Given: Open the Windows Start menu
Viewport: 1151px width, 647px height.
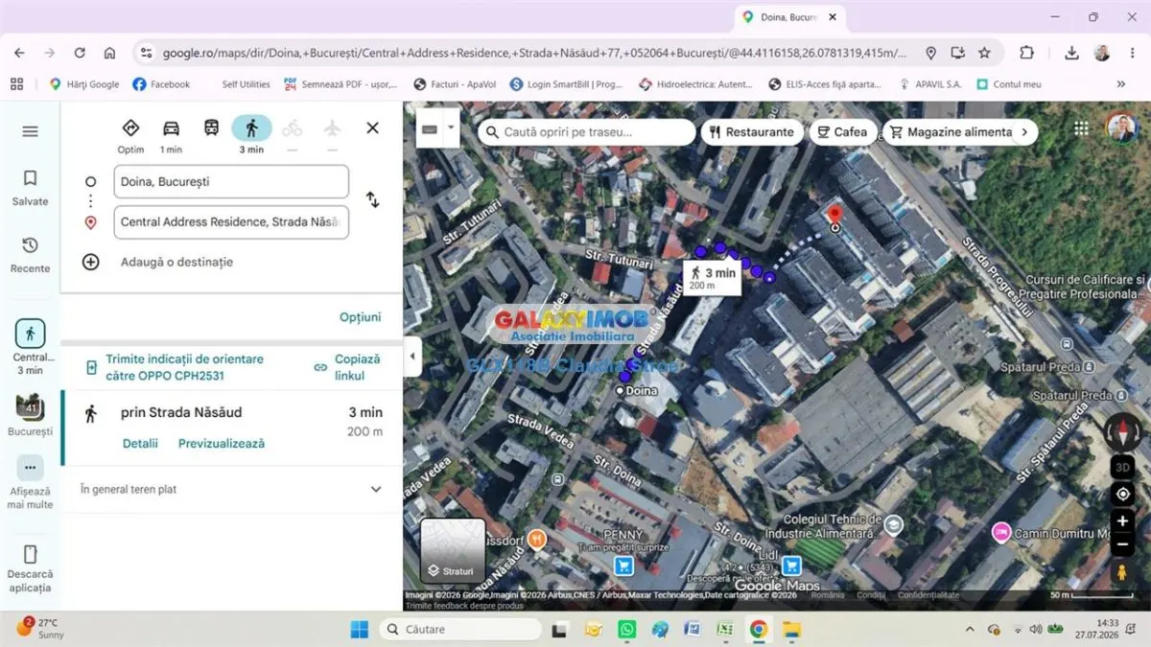Looking at the screenshot, I should click(359, 630).
